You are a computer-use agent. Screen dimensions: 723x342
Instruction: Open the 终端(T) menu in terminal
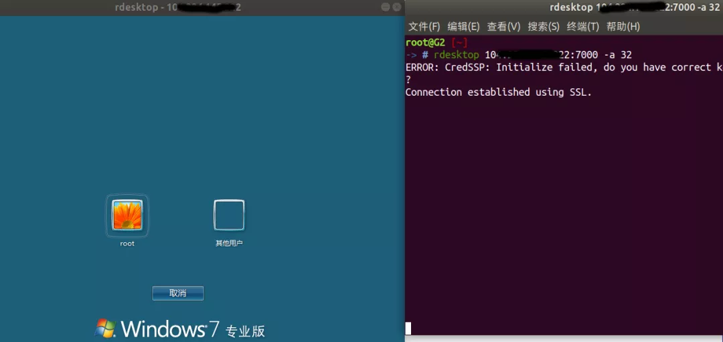click(x=583, y=27)
